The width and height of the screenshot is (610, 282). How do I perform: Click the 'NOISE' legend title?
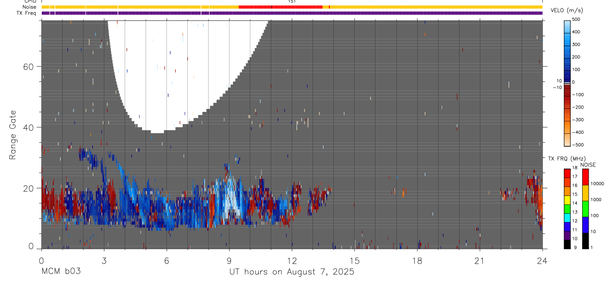coord(588,165)
